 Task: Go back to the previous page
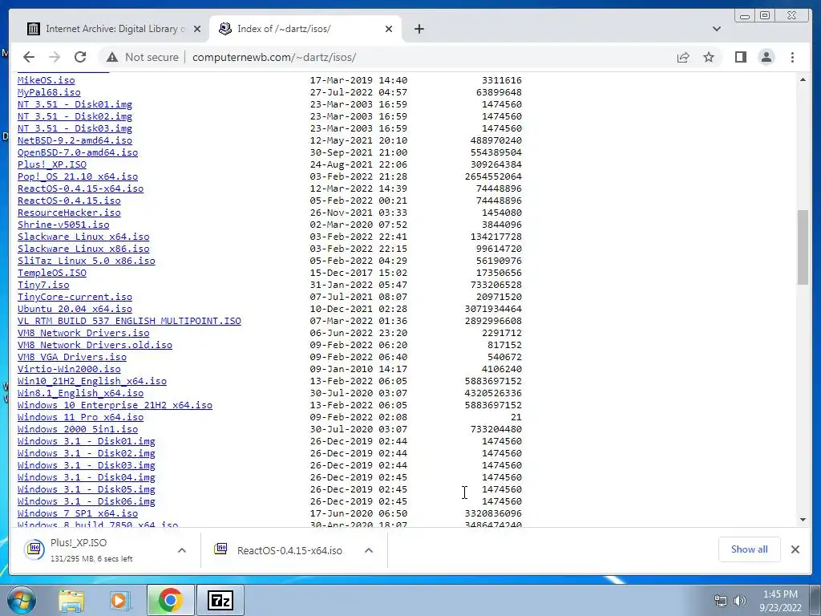pyautogui.click(x=29, y=57)
